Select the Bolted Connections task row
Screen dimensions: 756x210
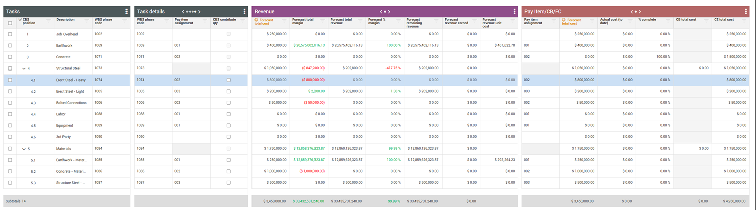72,103
